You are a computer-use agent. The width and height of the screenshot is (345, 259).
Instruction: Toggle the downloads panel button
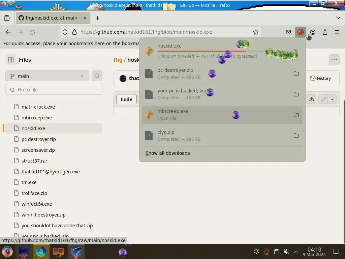(x=300, y=32)
